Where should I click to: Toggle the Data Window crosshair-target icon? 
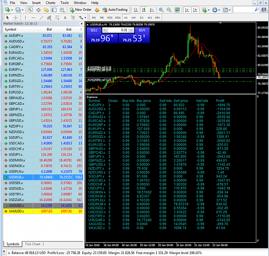point(38,10)
